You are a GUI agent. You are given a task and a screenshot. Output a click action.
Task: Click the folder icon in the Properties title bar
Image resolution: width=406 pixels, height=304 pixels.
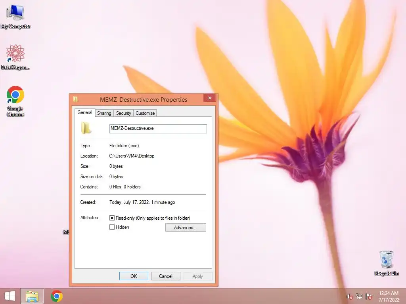[75, 99]
